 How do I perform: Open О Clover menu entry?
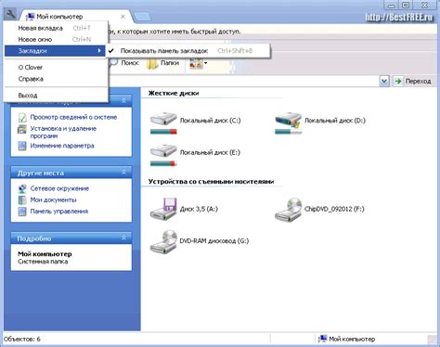click(x=56, y=68)
